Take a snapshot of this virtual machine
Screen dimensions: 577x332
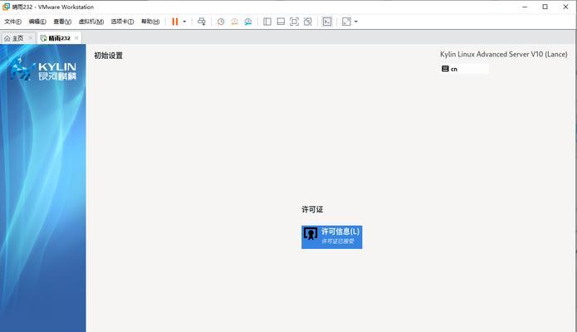pyautogui.click(x=221, y=22)
